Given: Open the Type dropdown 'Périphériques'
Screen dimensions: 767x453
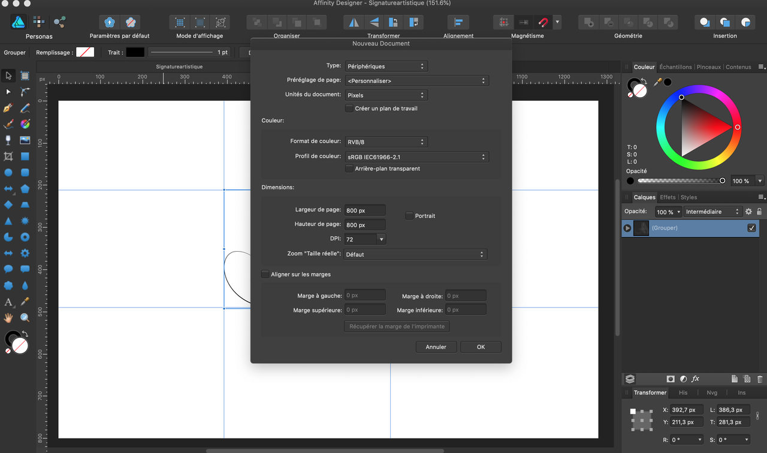Looking at the screenshot, I should pos(386,66).
